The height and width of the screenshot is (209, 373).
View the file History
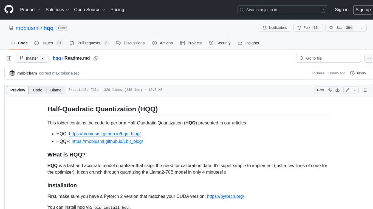point(358,73)
